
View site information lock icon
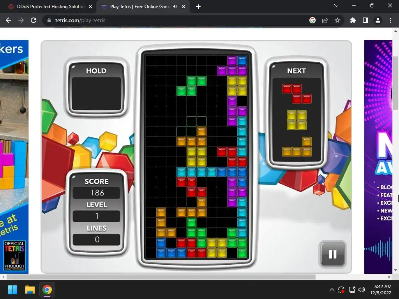(49, 20)
